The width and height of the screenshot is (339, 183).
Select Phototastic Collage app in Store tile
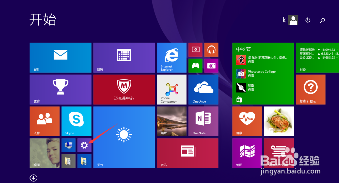point(256,74)
